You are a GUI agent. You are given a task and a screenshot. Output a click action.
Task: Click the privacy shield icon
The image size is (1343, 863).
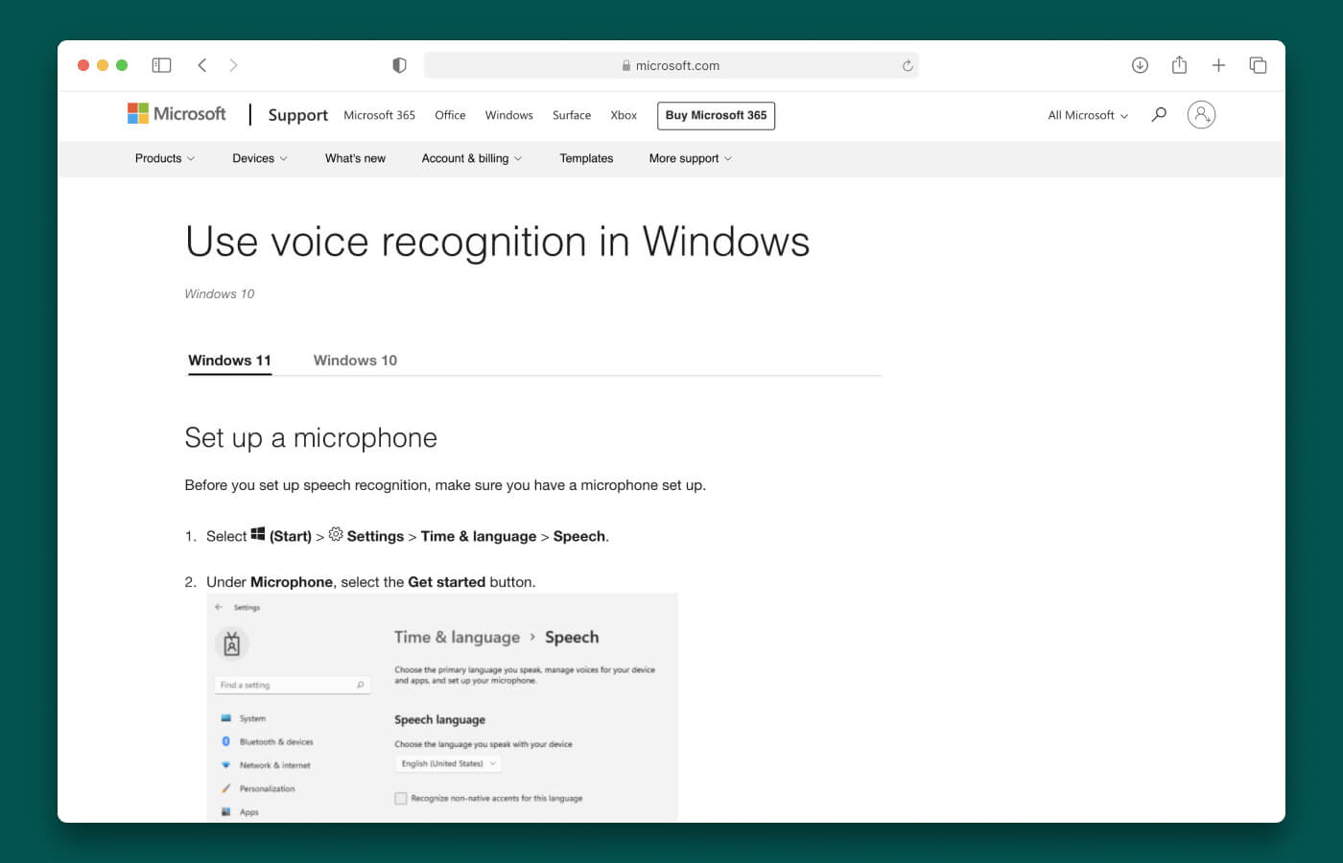pyautogui.click(x=399, y=64)
